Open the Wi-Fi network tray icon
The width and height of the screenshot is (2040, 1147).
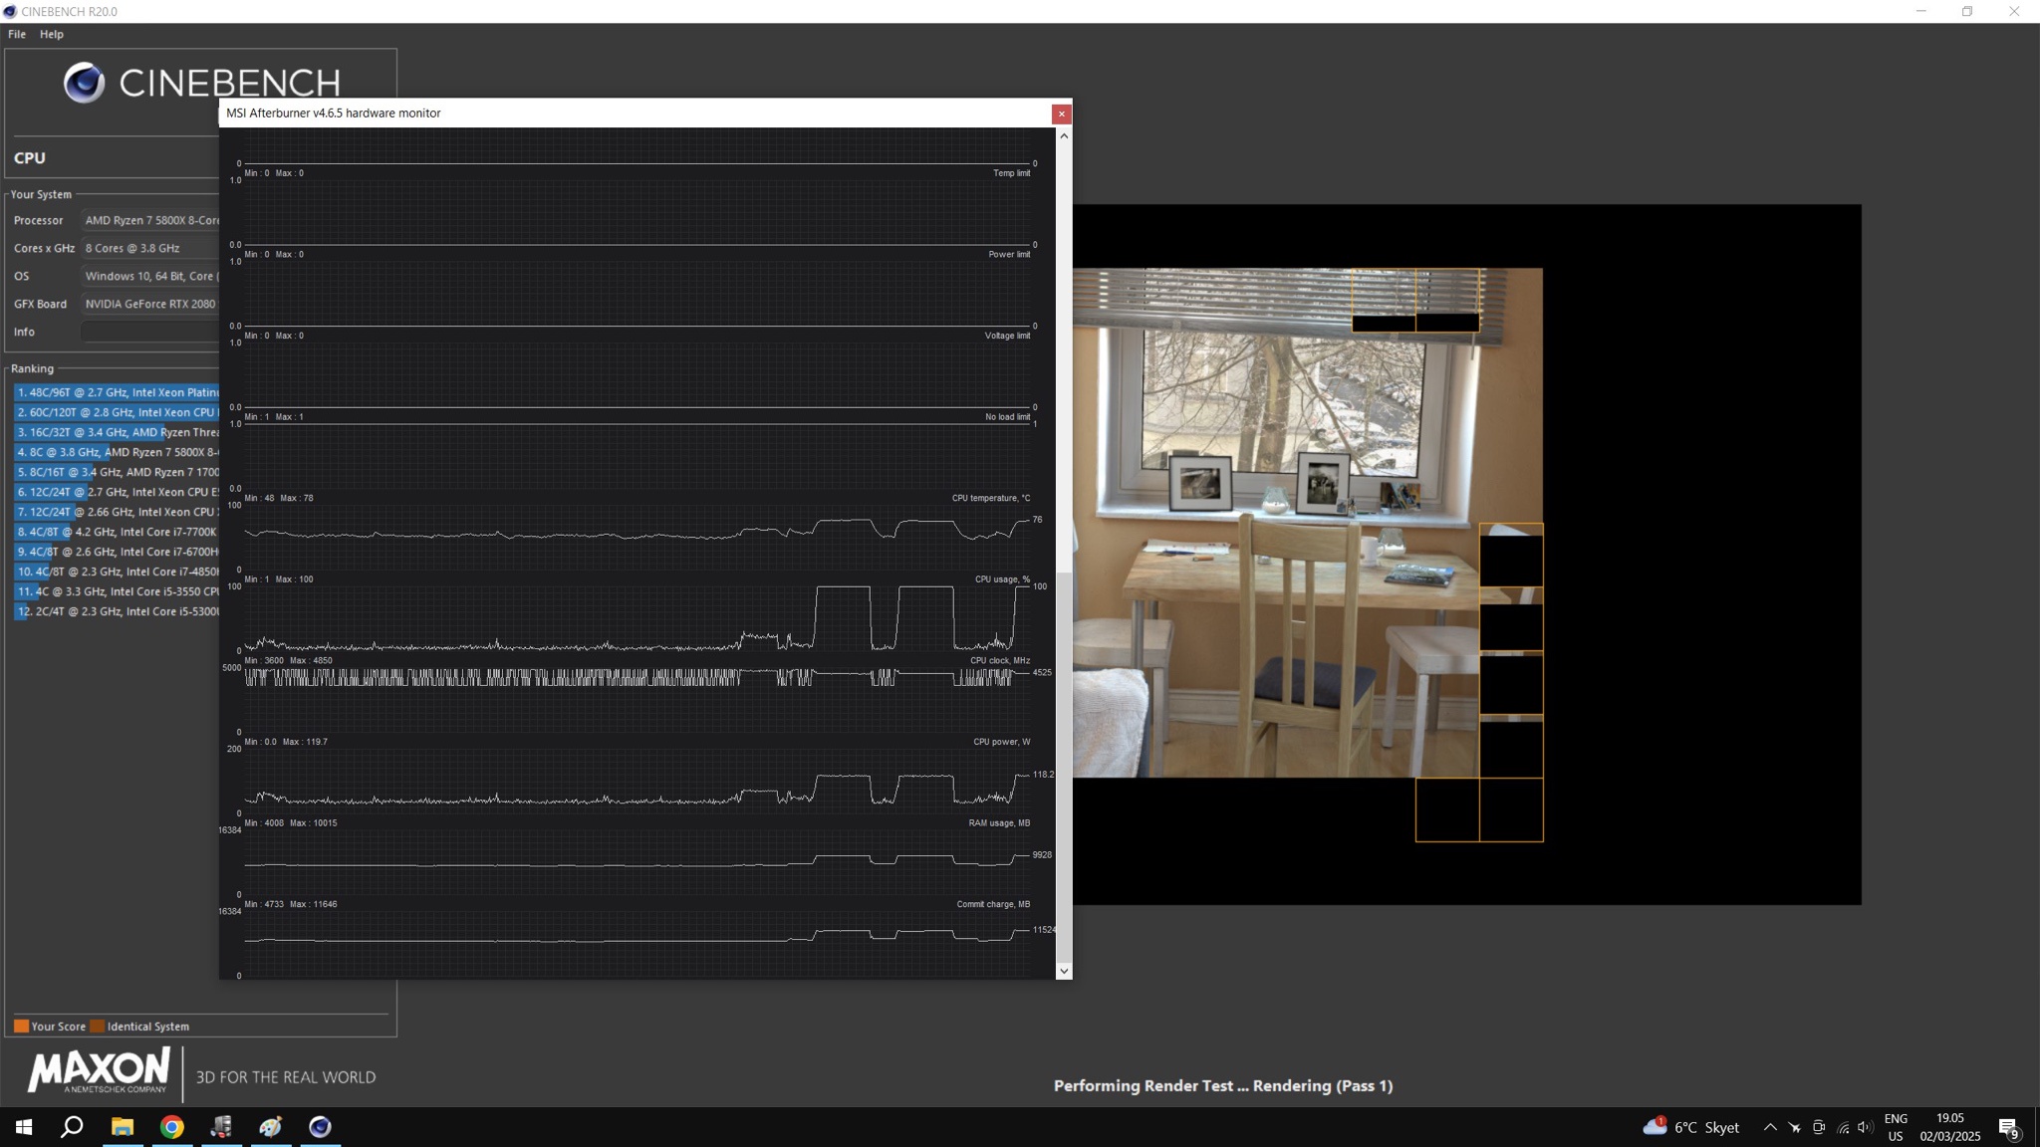1843,1127
